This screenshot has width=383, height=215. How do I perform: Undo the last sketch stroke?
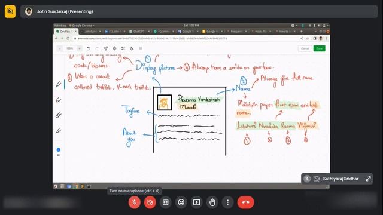(x=89, y=48)
